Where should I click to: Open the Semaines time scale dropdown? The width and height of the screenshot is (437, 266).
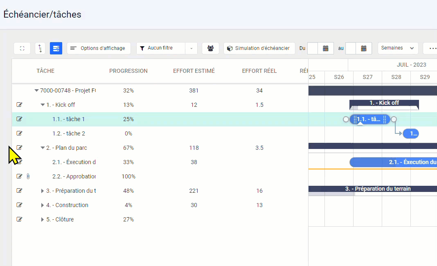tap(398, 48)
